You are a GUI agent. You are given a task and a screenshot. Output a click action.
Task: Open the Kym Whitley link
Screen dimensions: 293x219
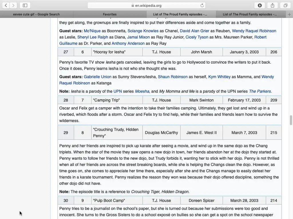(219, 77)
